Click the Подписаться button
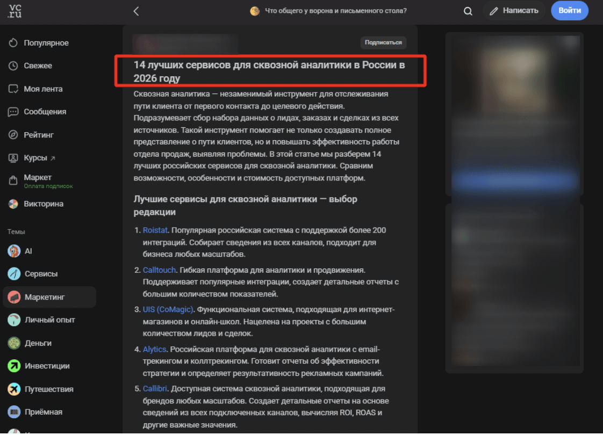This screenshot has height=435, width=603. pos(383,42)
